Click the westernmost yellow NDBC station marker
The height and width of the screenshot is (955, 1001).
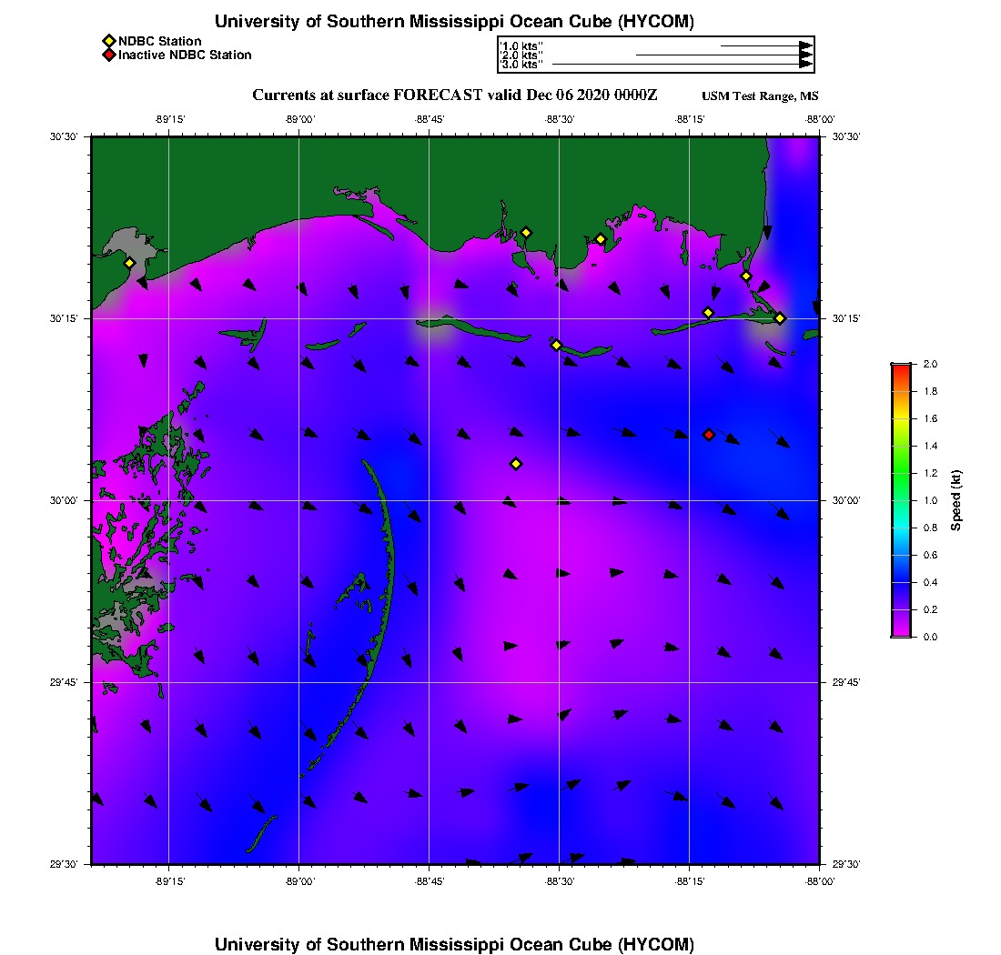click(129, 263)
